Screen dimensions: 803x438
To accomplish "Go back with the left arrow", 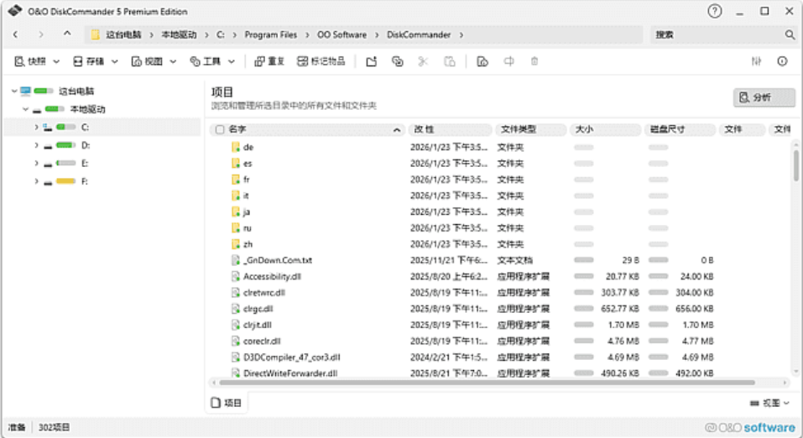I will pyautogui.click(x=15, y=34).
